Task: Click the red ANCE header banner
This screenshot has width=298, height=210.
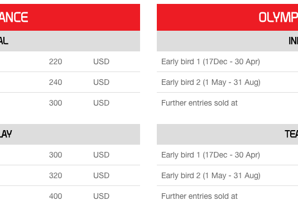Action: coord(70,17)
